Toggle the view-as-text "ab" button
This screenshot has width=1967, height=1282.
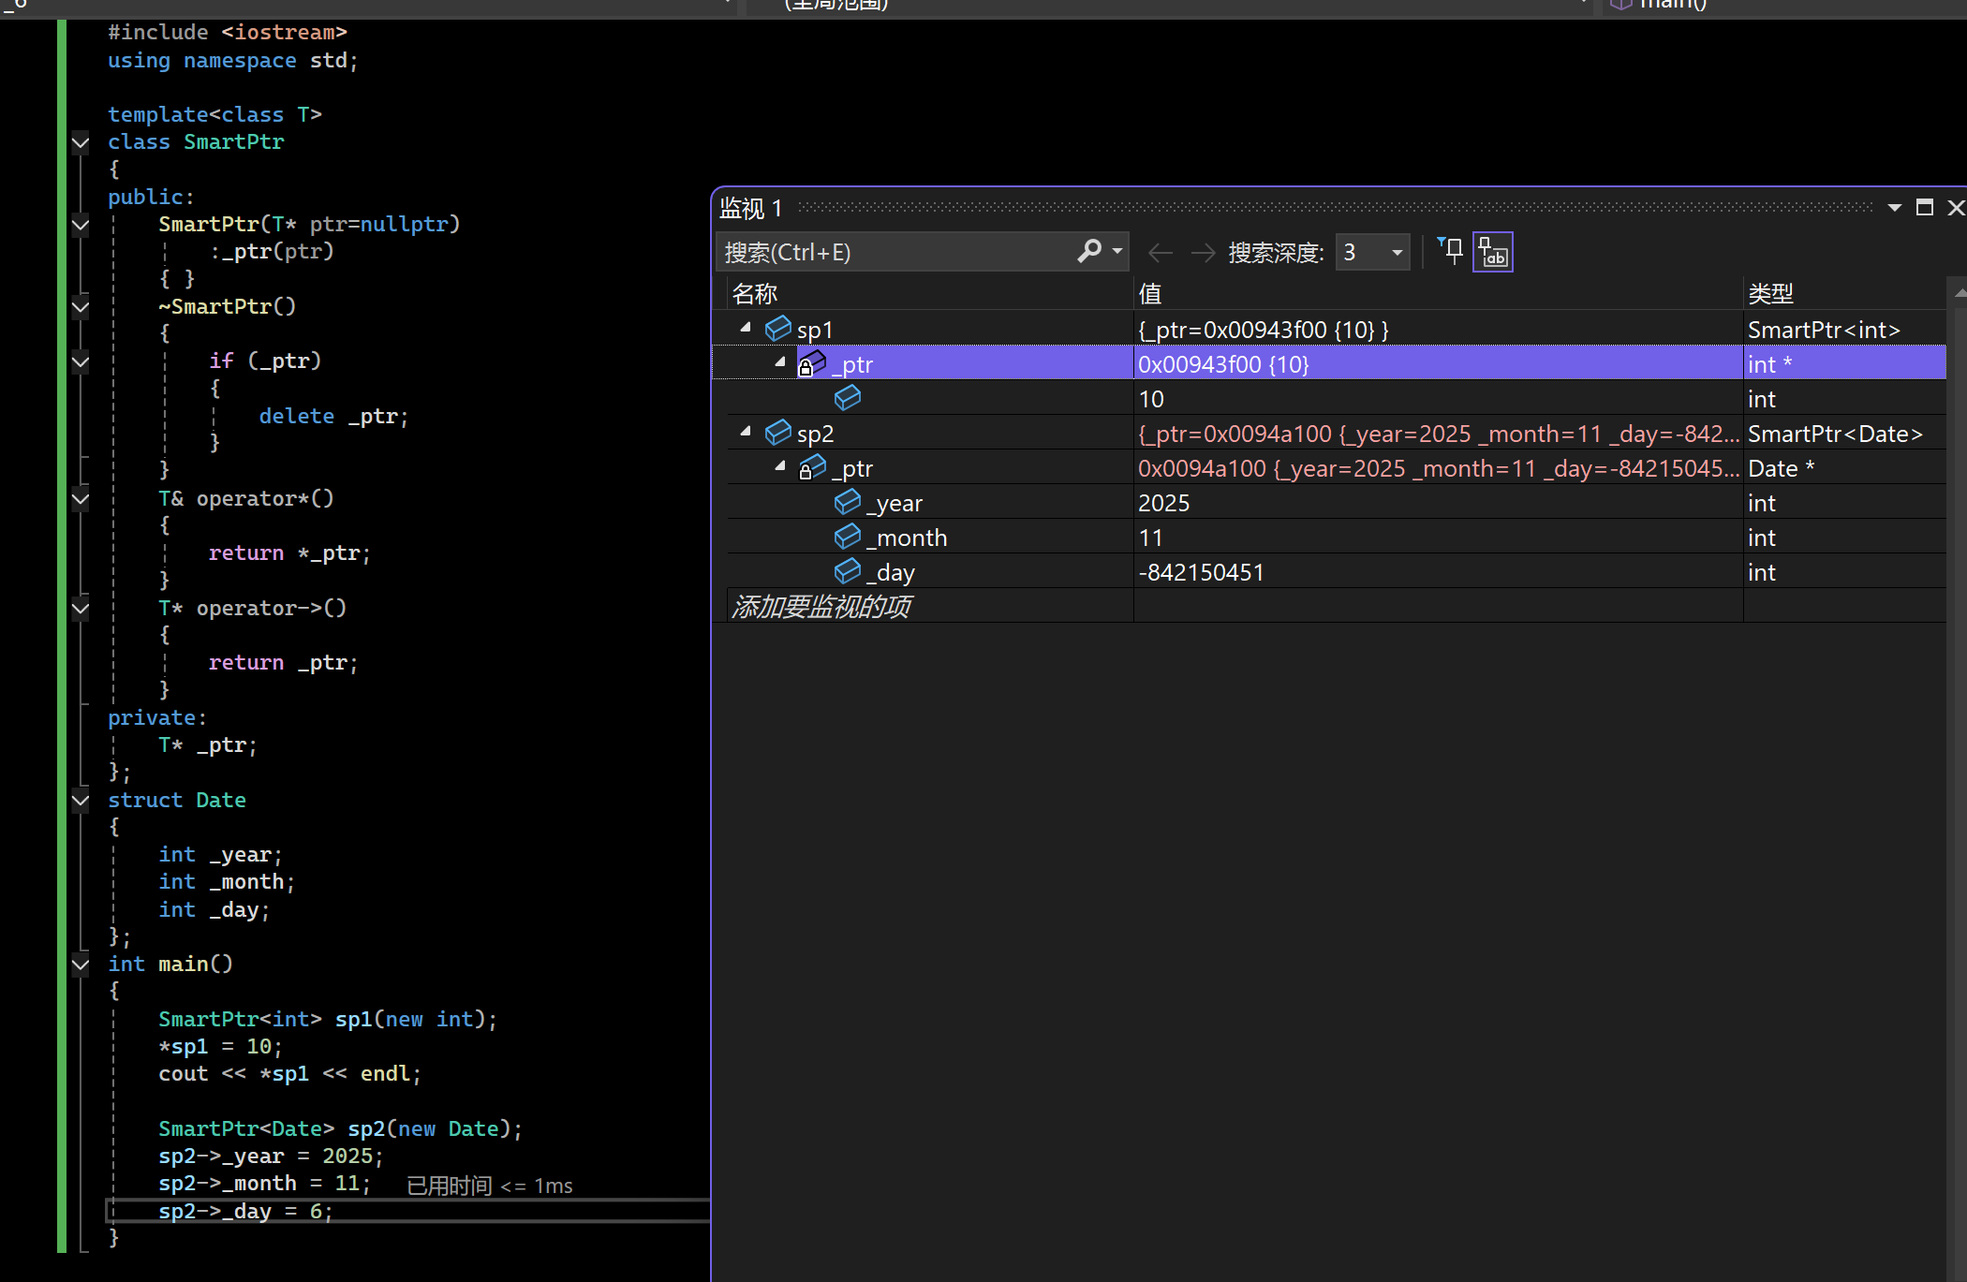click(1492, 252)
